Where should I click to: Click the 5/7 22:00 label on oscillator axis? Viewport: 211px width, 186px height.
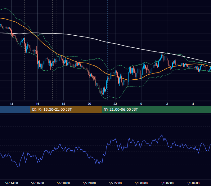tap(115, 183)
